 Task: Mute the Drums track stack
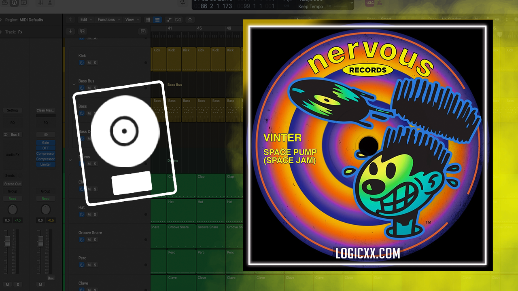pos(89,164)
